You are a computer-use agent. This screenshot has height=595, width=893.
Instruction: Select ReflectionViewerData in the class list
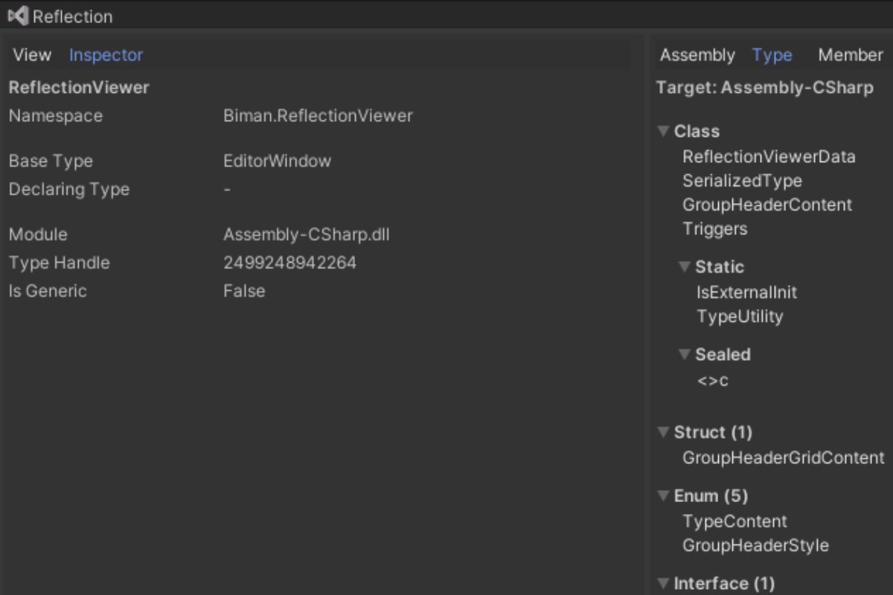(769, 157)
